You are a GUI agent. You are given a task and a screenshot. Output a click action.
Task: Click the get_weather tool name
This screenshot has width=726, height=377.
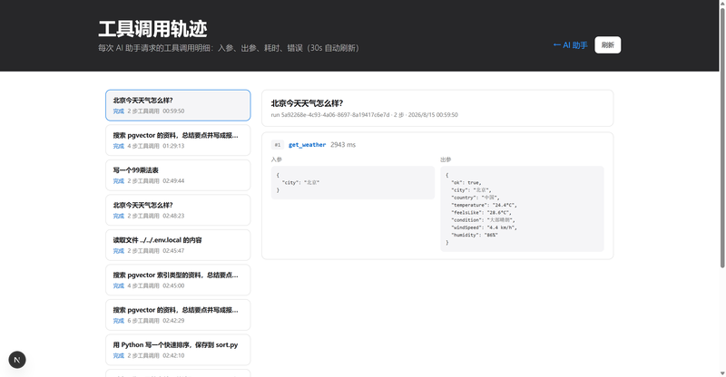click(x=307, y=145)
